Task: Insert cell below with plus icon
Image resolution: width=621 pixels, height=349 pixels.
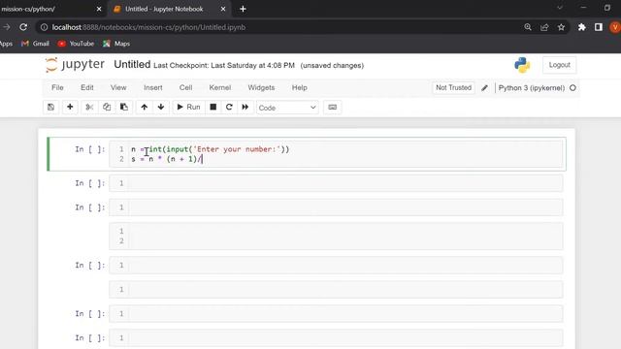Action: [x=70, y=107]
